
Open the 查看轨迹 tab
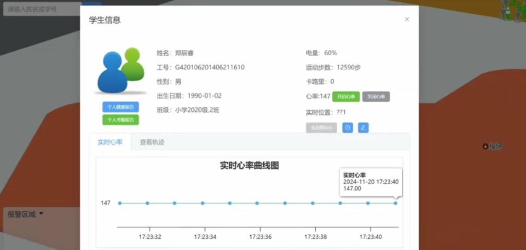pos(152,142)
